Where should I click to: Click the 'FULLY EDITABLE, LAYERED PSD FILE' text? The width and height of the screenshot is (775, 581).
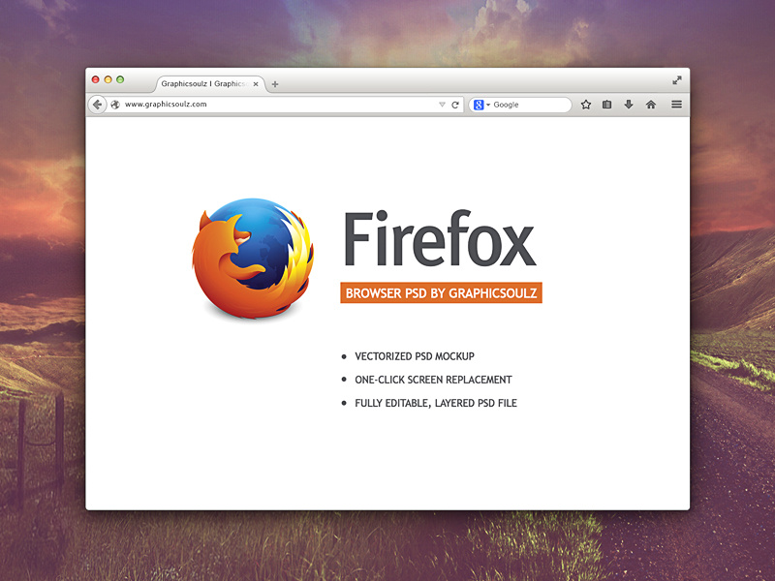[435, 403]
